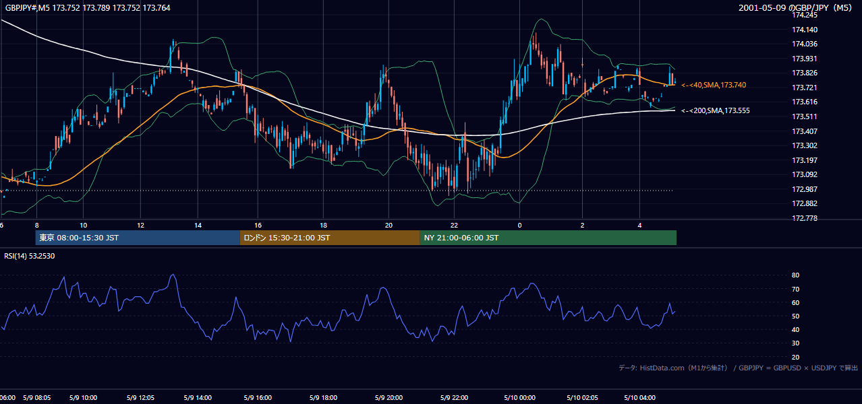Click the 5/10 02:05 bottom time label
This screenshot has width=862, height=404.
583,397
